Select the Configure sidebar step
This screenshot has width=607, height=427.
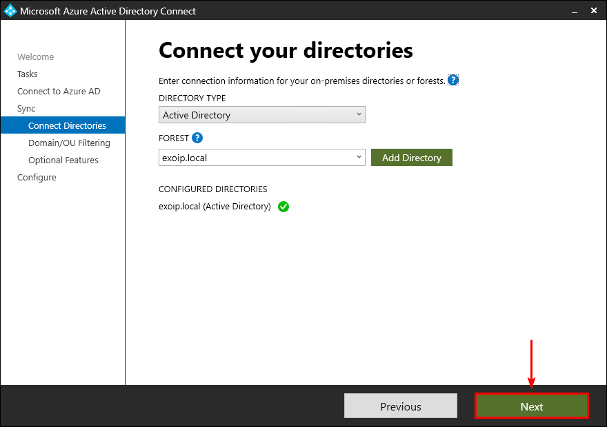[37, 178]
